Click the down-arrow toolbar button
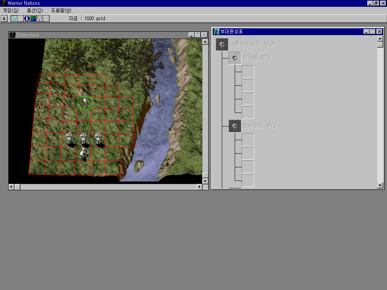Screen dimensions: 387x290 coord(4,19)
